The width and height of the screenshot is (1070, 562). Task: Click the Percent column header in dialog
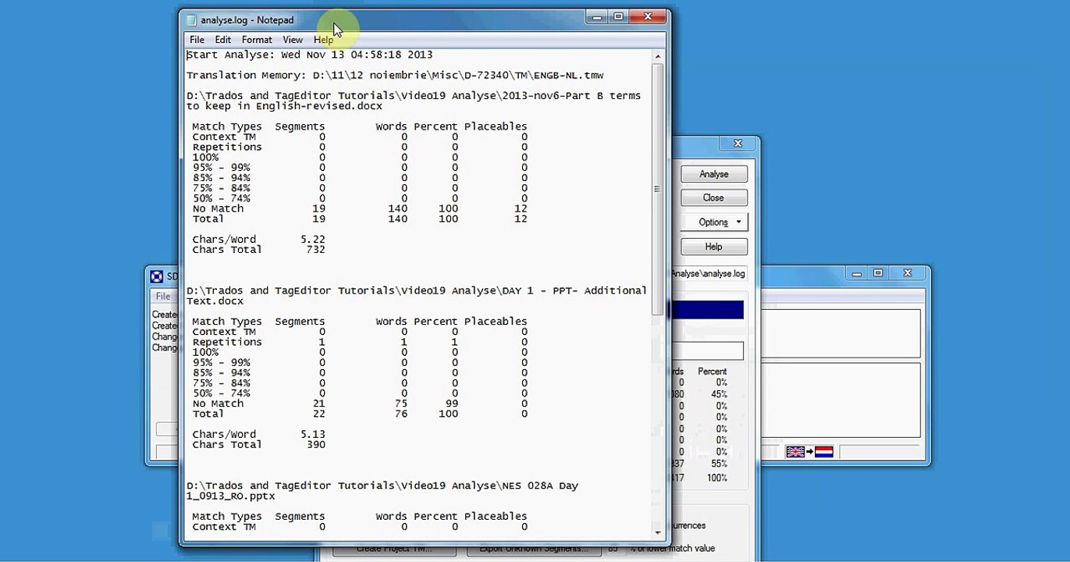(712, 372)
